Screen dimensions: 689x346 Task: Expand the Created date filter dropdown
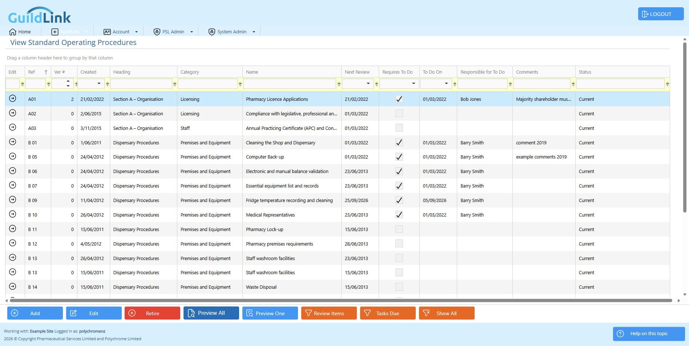(99, 83)
